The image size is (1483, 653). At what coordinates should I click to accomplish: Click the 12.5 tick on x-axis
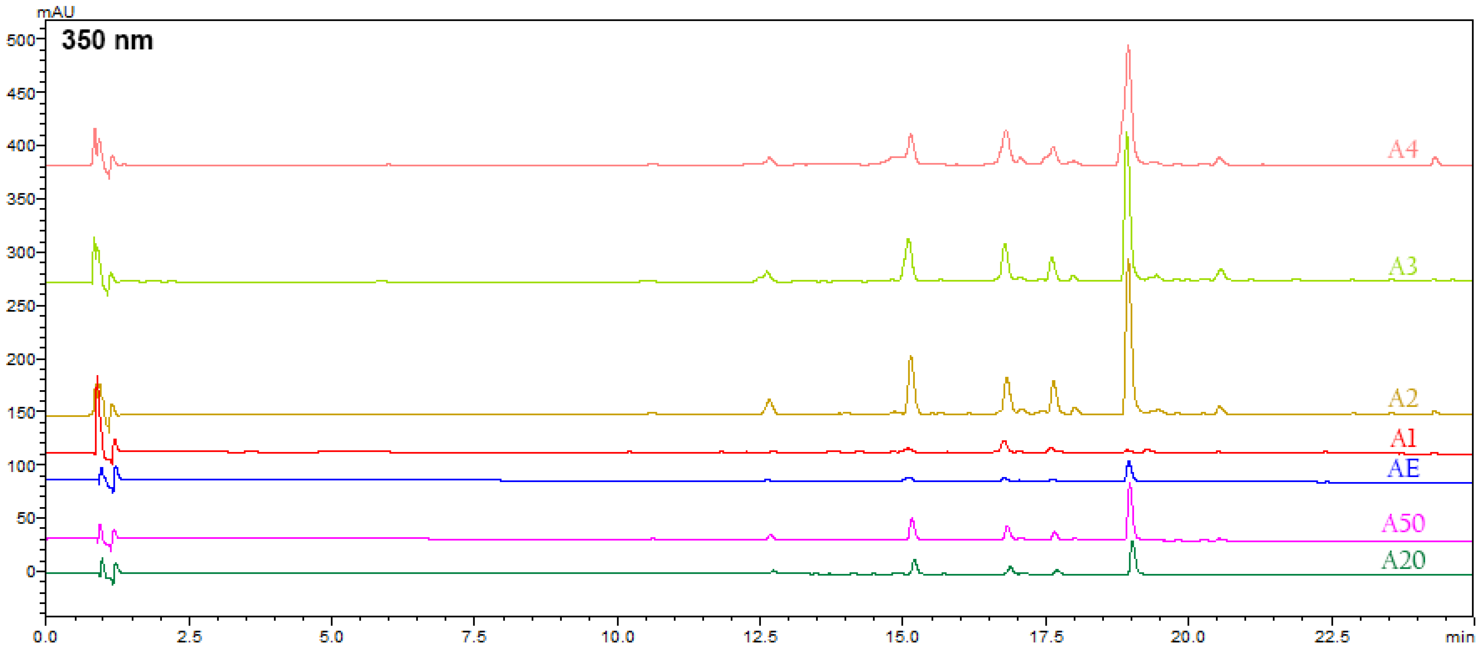click(760, 637)
